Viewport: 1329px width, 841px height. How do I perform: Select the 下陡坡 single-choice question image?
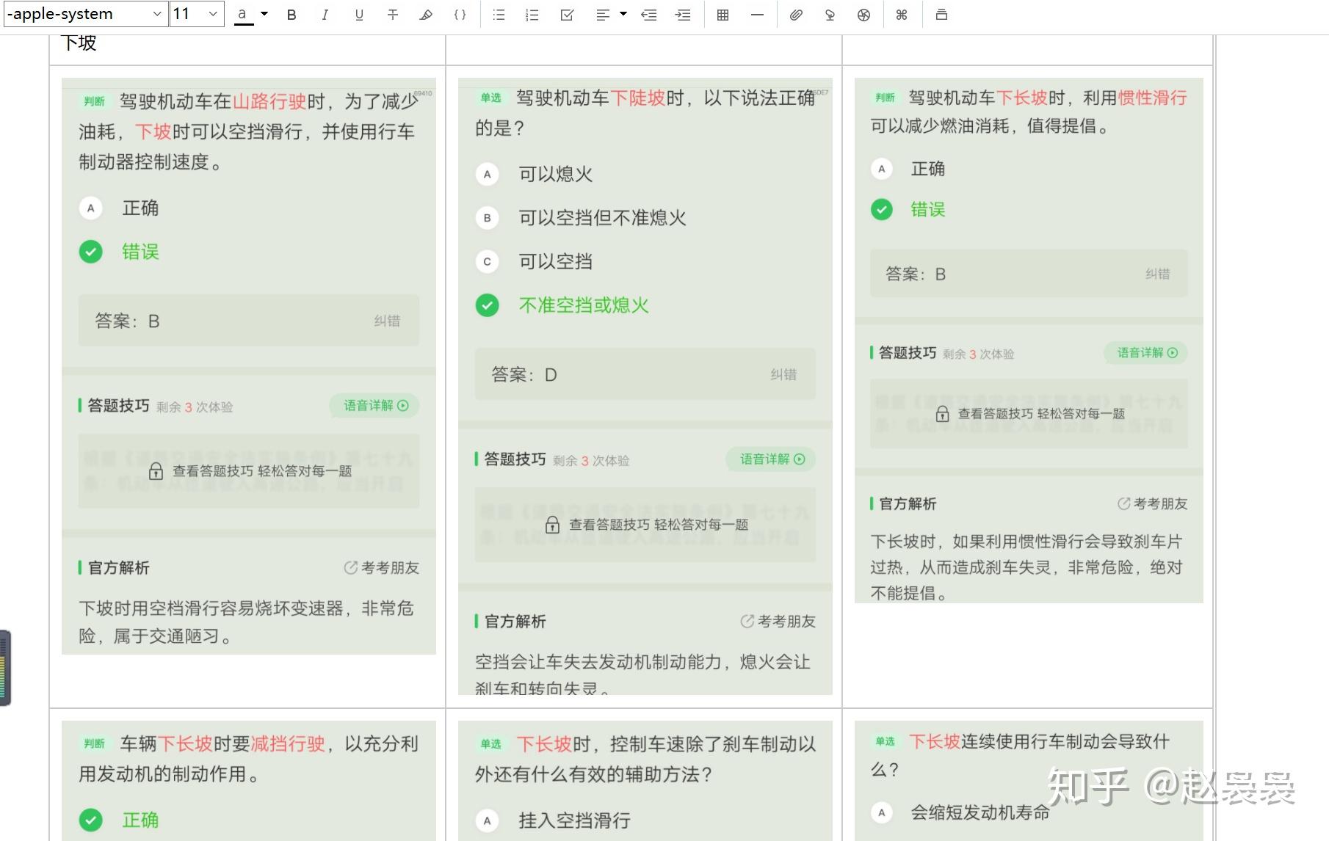coord(645,386)
